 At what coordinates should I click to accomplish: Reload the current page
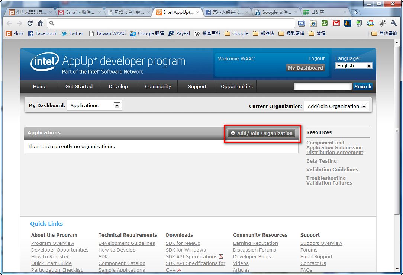[30, 23]
